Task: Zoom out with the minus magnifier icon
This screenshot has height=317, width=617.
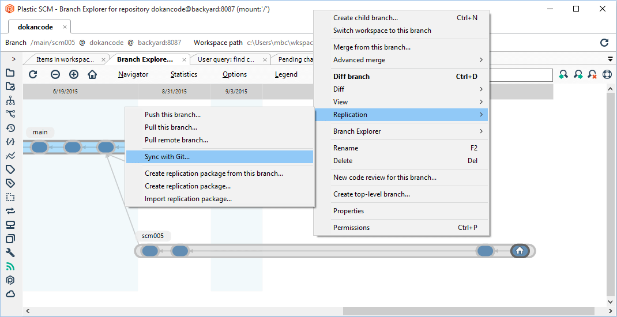Action: click(x=55, y=74)
